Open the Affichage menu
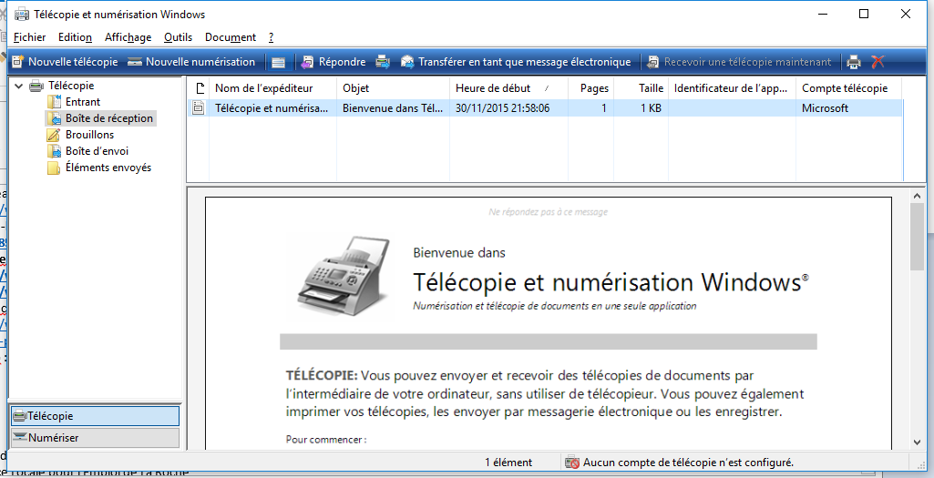The height and width of the screenshot is (478, 934). (128, 37)
